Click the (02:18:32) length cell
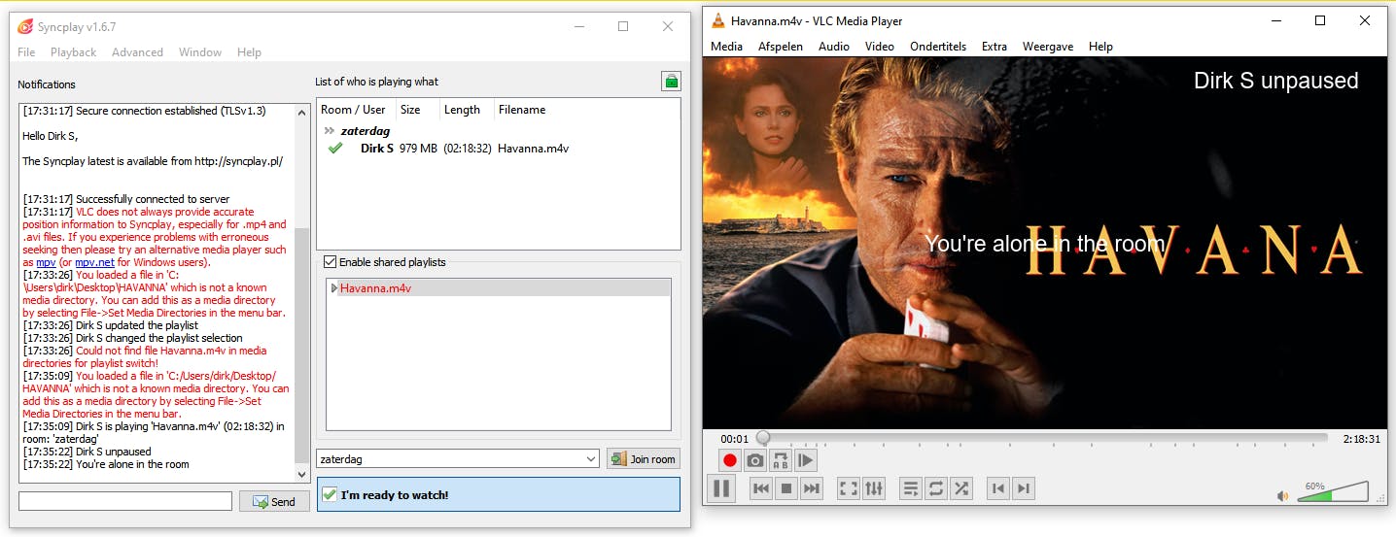Viewport: 1396px width, 537px height. [x=468, y=149]
